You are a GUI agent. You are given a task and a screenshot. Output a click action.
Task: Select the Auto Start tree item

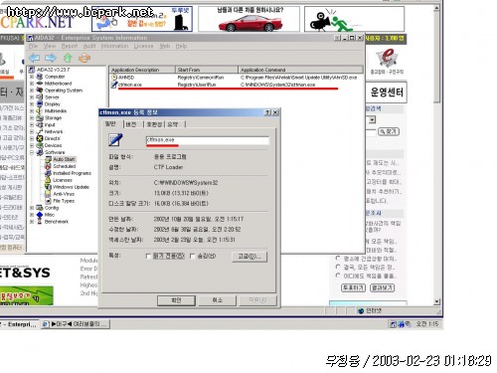64,159
